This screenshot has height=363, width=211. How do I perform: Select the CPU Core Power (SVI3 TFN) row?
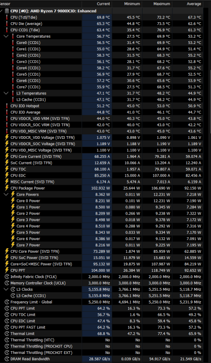pos(102,251)
